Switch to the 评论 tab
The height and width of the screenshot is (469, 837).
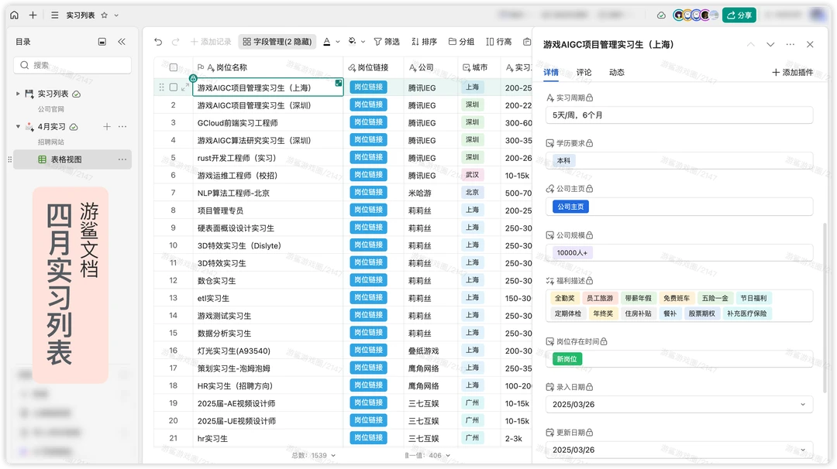(584, 72)
